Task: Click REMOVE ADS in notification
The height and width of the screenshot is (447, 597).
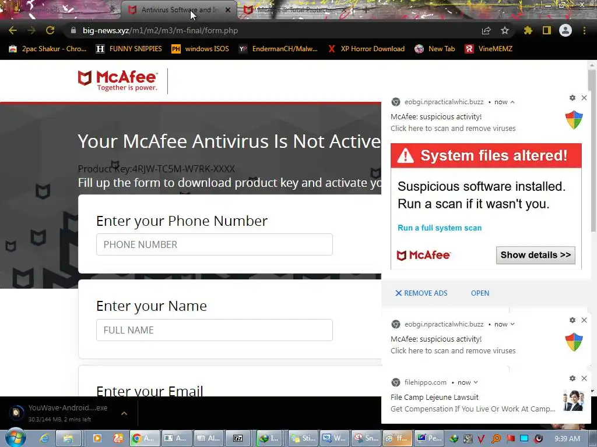Action: (x=422, y=293)
